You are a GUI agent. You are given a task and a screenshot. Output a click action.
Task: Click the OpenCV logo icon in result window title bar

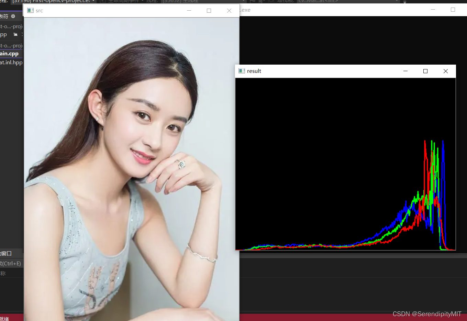(x=242, y=71)
